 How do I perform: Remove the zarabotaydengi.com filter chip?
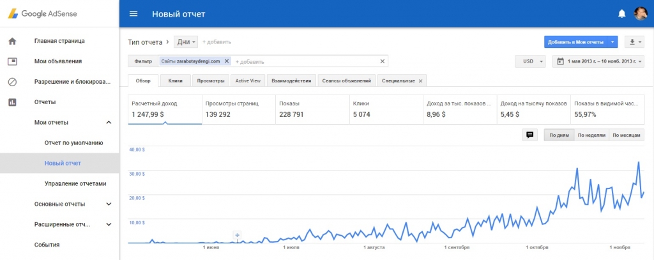click(x=227, y=61)
